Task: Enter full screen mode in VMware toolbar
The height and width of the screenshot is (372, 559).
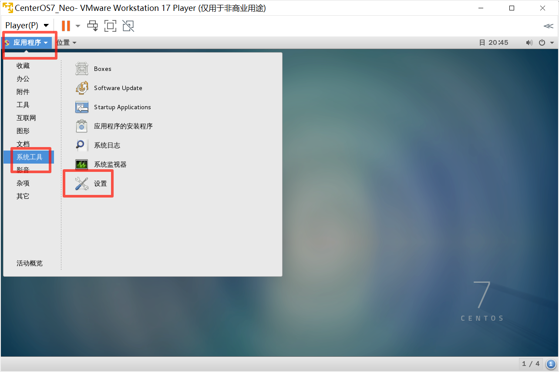Action: [x=111, y=26]
